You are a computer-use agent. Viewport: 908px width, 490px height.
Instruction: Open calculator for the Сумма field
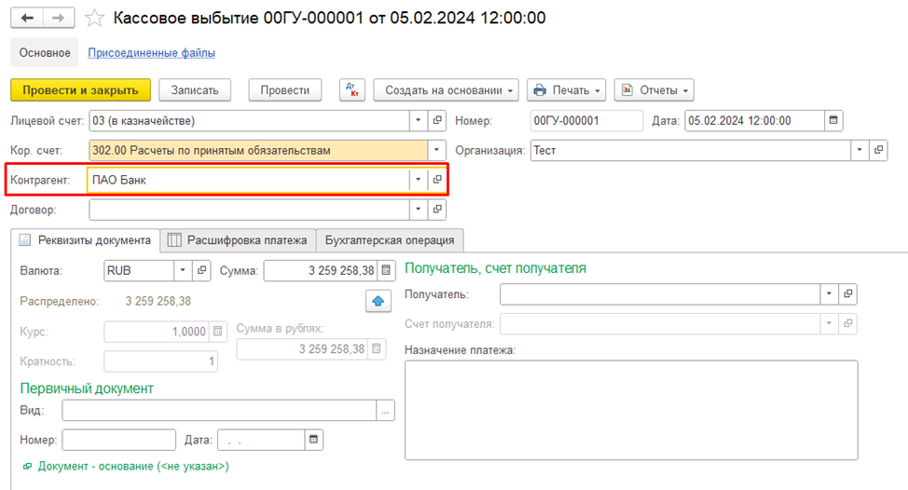(386, 270)
